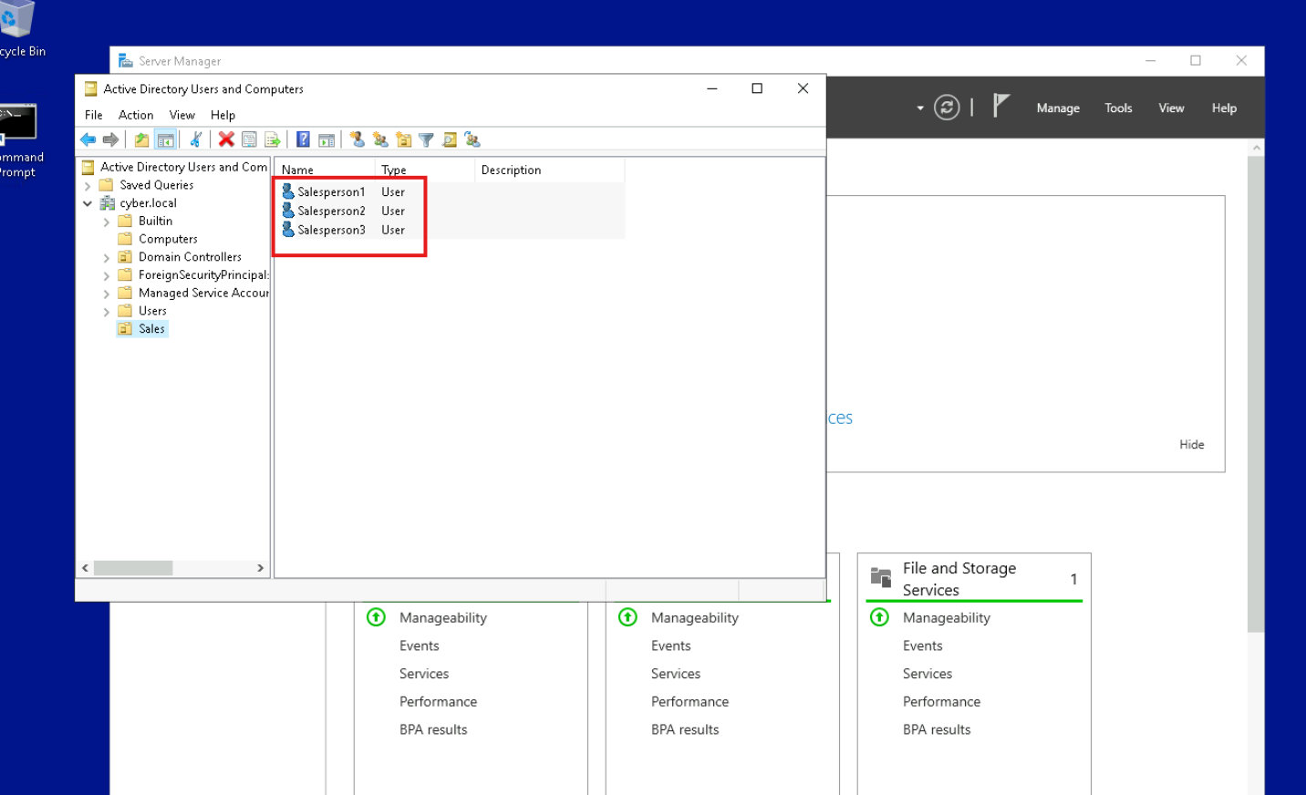The image size is (1306, 795).
Task: Click Performance under File and Storage Services
Action: coord(941,701)
